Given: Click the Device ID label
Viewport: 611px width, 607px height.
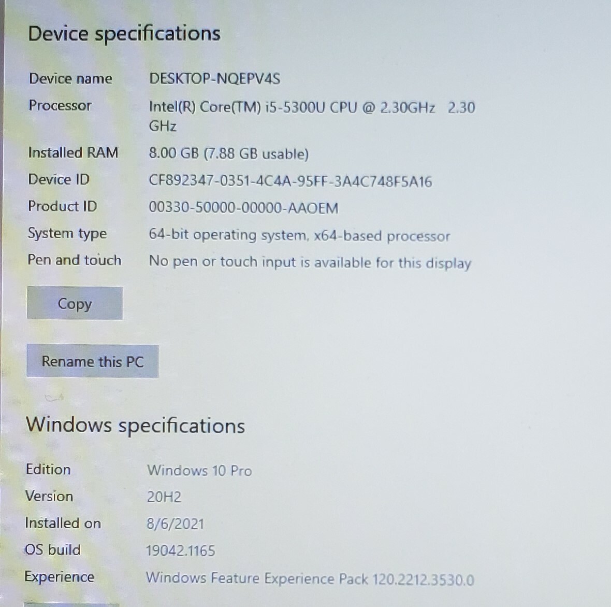Looking at the screenshot, I should point(59,179).
